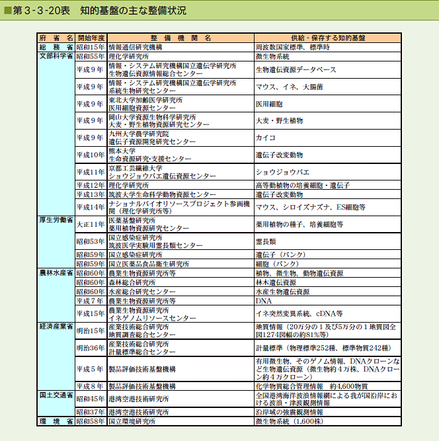439x441 pixels.
Task: Click the 情報通信研究機構 institution cell
Action: tap(180, 47)
